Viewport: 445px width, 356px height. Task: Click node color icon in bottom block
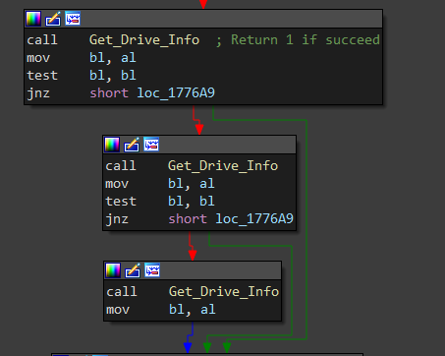click(113, 270)
